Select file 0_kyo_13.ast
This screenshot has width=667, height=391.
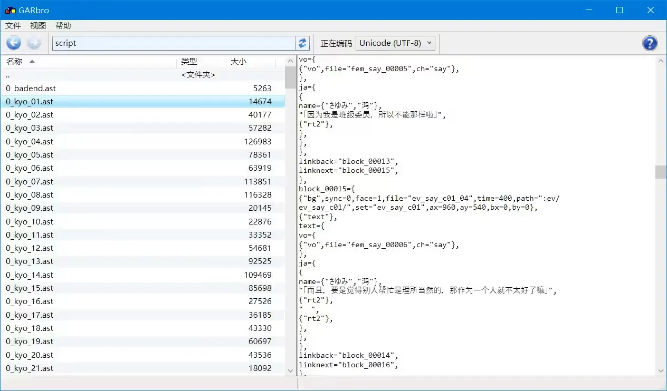[x=142, y=261]
